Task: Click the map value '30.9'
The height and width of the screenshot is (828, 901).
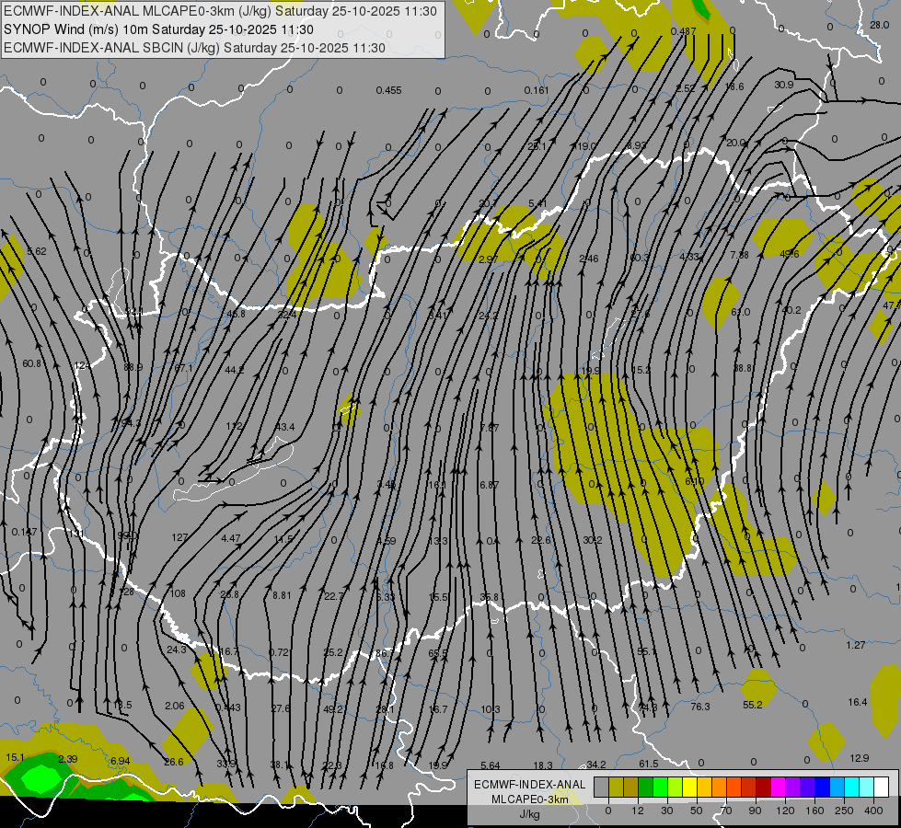Action: tap(783, 85)
